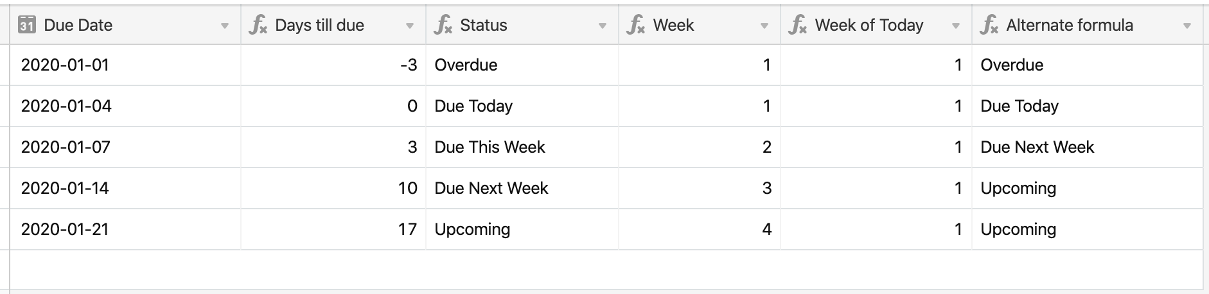Open the Alternate formula column dropdown arrow
Image resolution: width=1209 pixels, height=294 pixels.
pyautogui.click(x=1187, y=26)
